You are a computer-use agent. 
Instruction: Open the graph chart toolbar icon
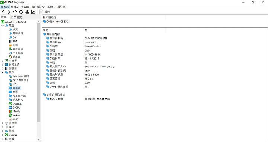click(x=33, y=12)
